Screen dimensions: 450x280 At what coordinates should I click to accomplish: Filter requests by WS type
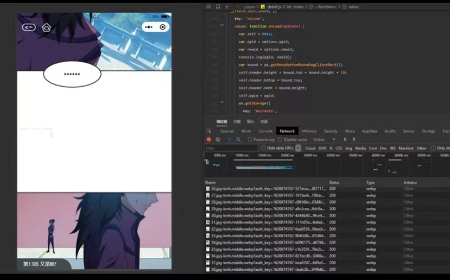click(x=392, y=148)
